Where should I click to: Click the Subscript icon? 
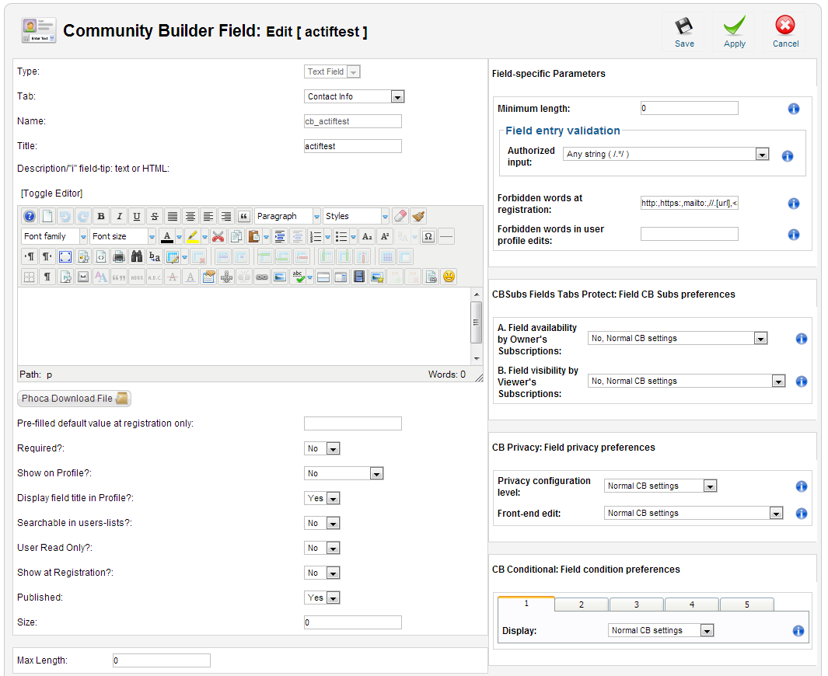(x=367, y=236)
